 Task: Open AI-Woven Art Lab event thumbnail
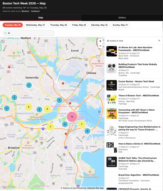click(112, 51)
